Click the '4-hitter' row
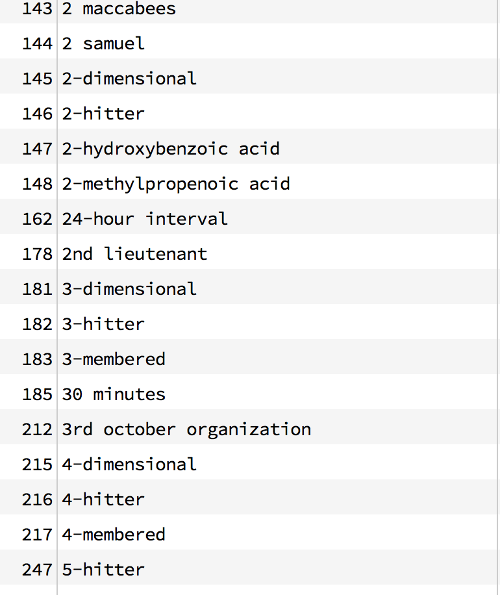The height and width of the screenshot is (595, 500). coord(249,497)
